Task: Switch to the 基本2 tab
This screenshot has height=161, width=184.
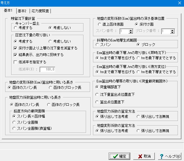Action: (23, 11)
